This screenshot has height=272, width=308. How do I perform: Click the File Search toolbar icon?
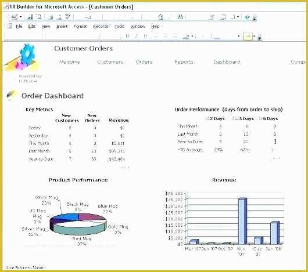(x=39, y=17)
